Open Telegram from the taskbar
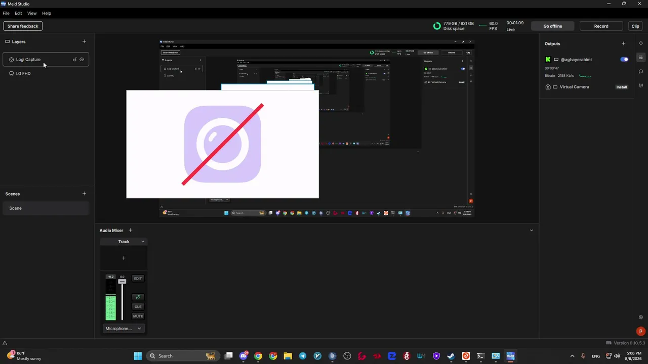Image resolution: width=648 pixels, height=364 pixels. coord(303,356)
